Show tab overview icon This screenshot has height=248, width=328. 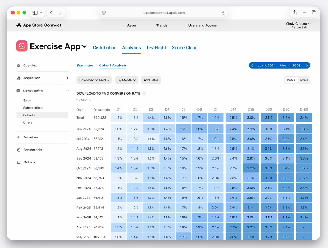pos(314,13)
